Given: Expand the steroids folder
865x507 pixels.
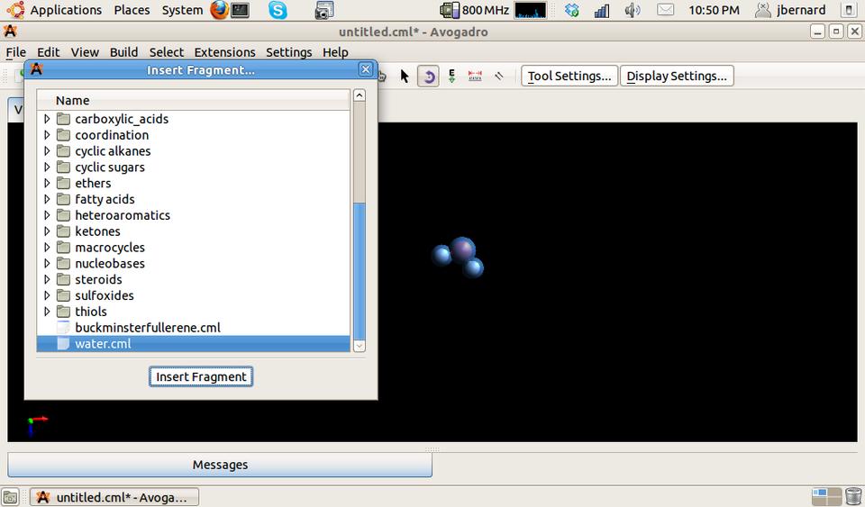Looking at the screenshot, I should click(48, 280).
